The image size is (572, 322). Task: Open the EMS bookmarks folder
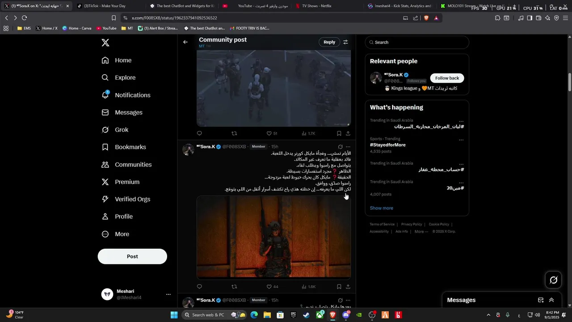24,28
